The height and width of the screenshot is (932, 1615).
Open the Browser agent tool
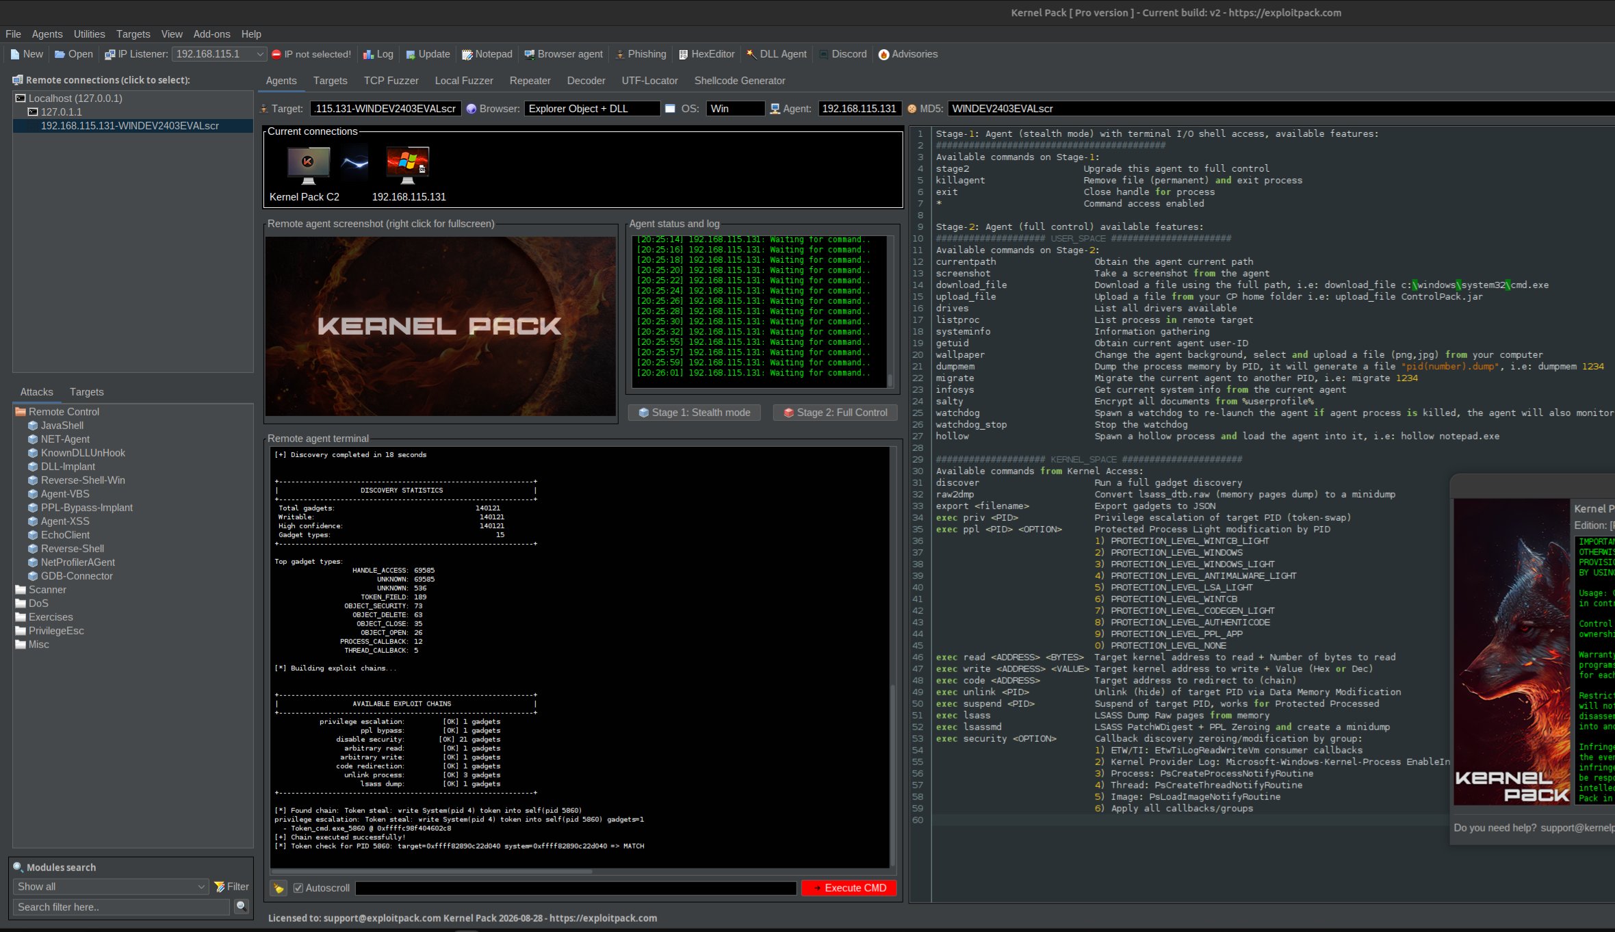pyautogui.click(x=563, y=54)
